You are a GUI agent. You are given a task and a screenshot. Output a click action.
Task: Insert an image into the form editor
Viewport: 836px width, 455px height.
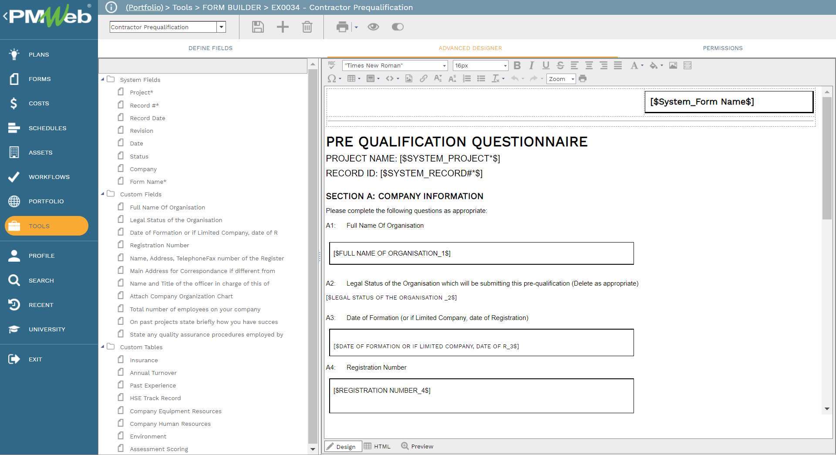[673, 65]
